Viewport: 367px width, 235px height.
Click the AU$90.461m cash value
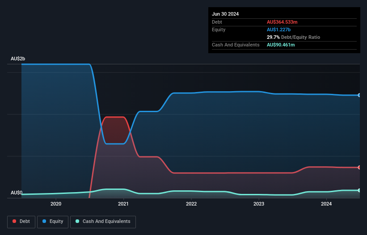coord(281,45)
